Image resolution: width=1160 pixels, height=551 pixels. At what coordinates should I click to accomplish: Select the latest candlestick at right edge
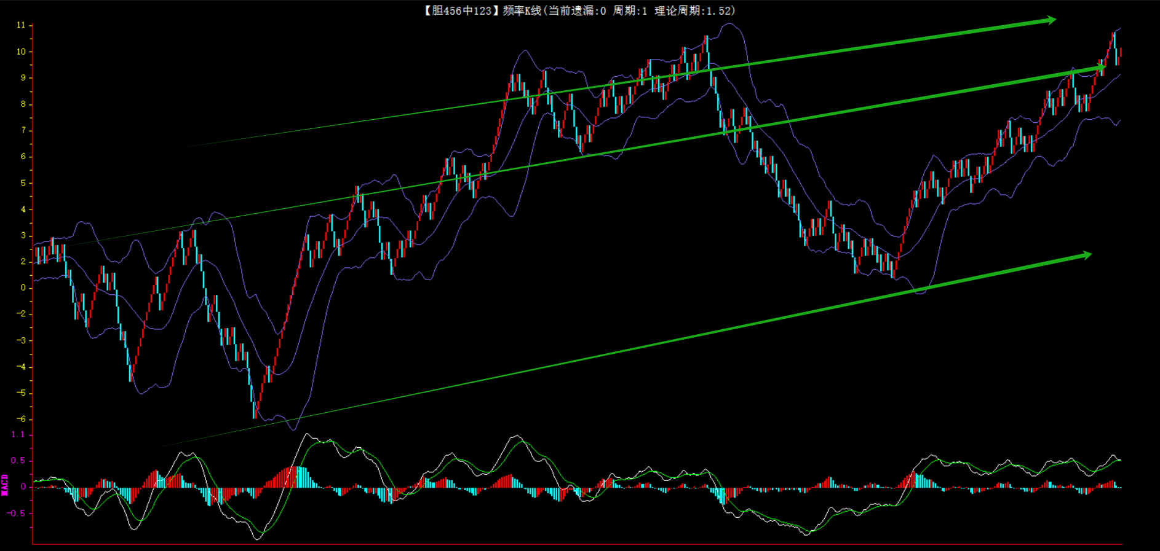point(1120,55)
